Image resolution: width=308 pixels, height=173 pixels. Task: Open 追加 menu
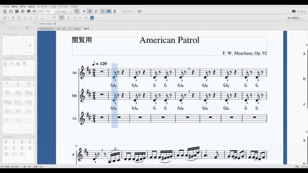(31, 6)
